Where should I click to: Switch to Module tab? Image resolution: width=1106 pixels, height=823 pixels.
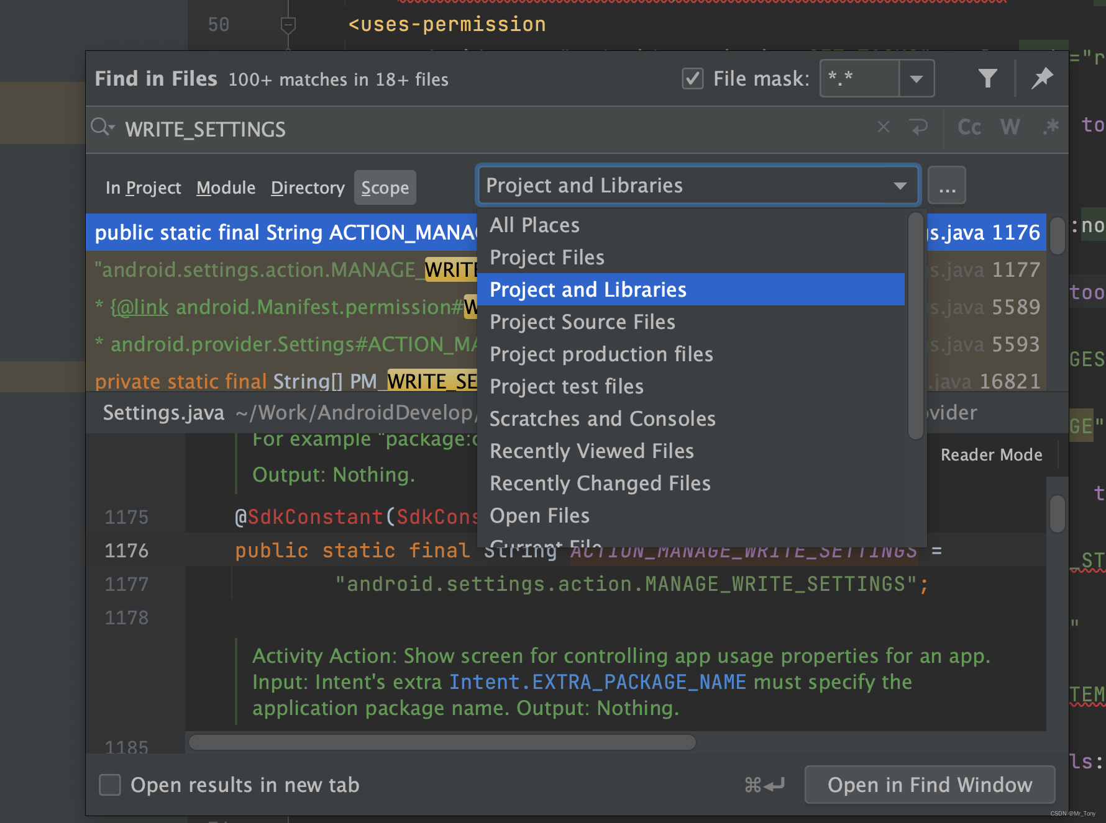(x=226, y=187)
